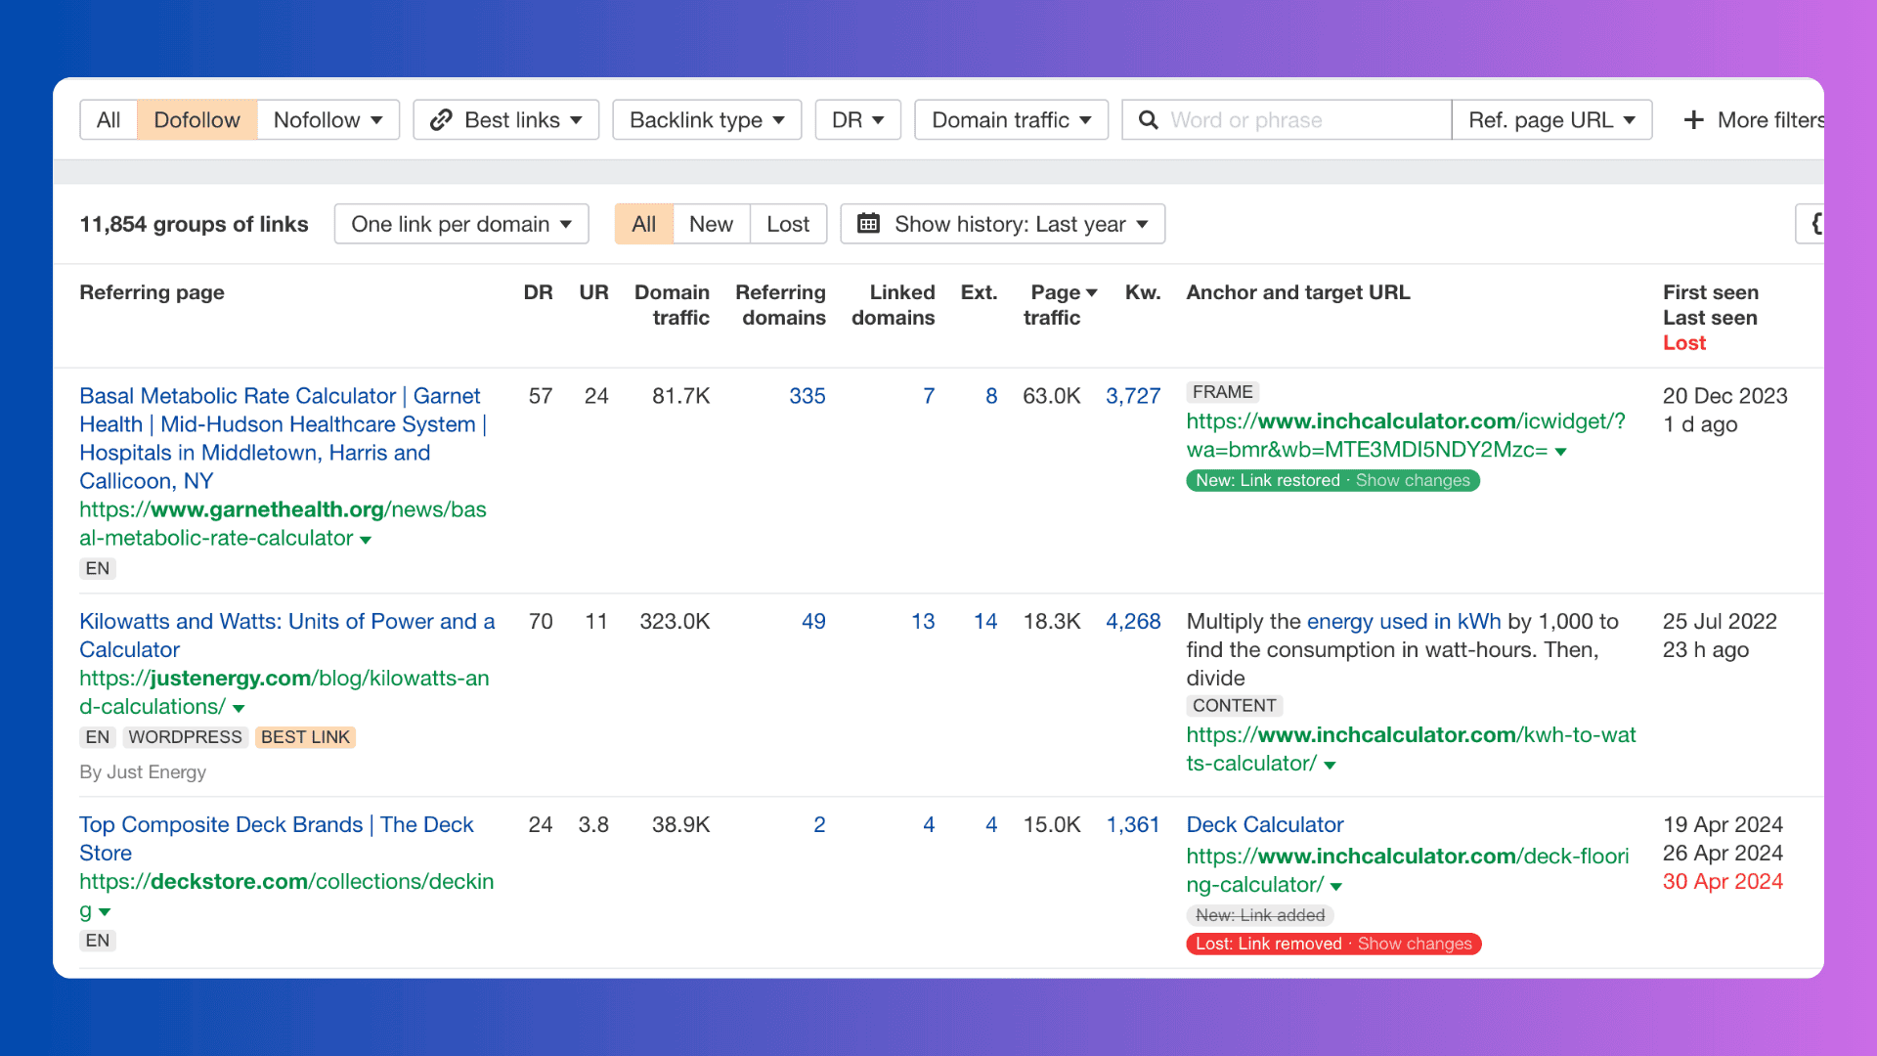Expand deck-flooring-calculator URL arrow

[1336, 887]
